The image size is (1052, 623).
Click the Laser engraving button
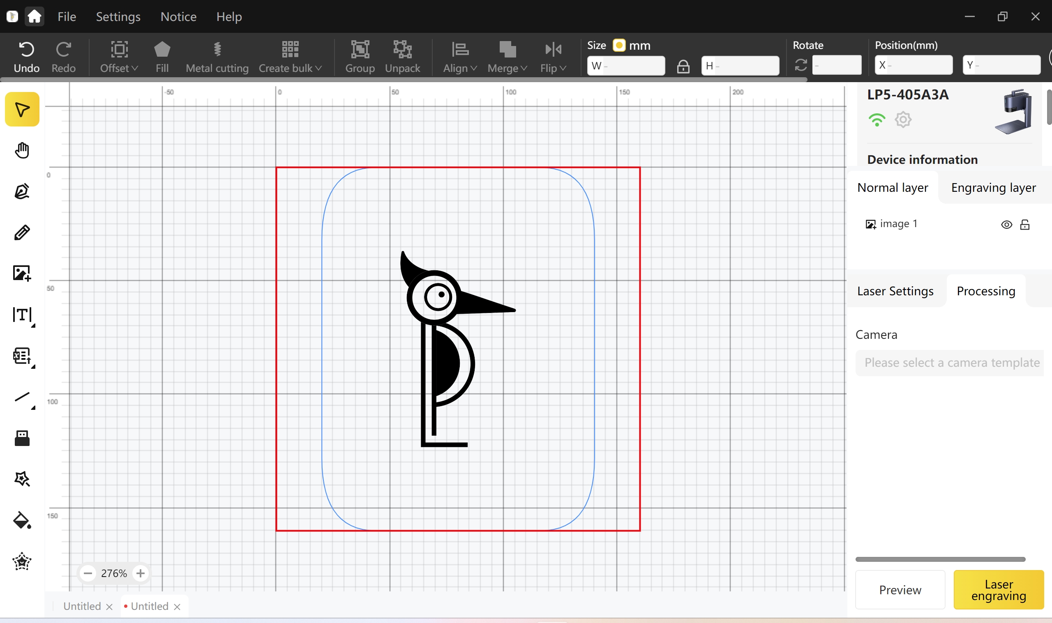pos(998,590)
